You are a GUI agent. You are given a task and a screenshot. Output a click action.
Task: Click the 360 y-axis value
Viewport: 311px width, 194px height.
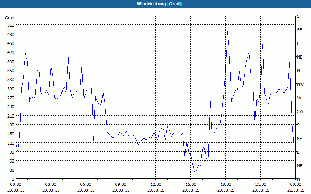pyautogui.click(x=11, y=71)
